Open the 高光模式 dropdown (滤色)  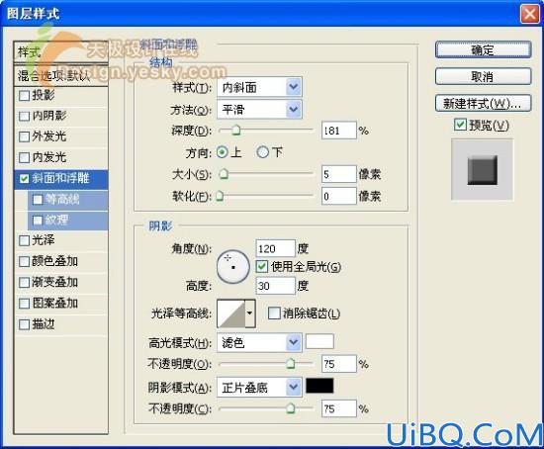pos(259,343)
